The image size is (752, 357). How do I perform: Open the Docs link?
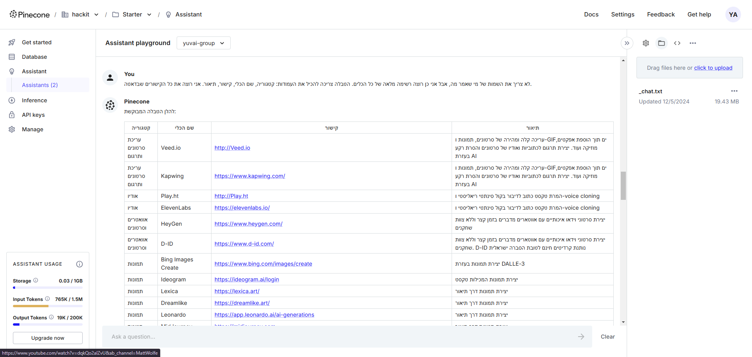[x=591, y=14]
